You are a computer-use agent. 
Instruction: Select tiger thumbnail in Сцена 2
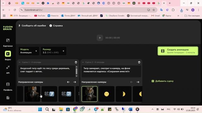pos(90,94)
